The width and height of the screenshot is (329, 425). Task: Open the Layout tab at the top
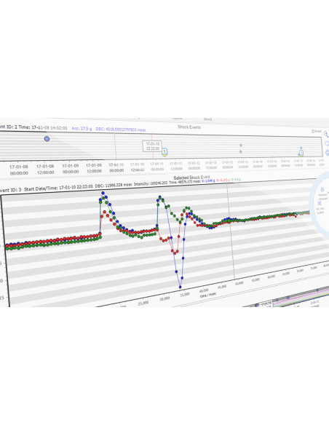click(x=178, y=119)
